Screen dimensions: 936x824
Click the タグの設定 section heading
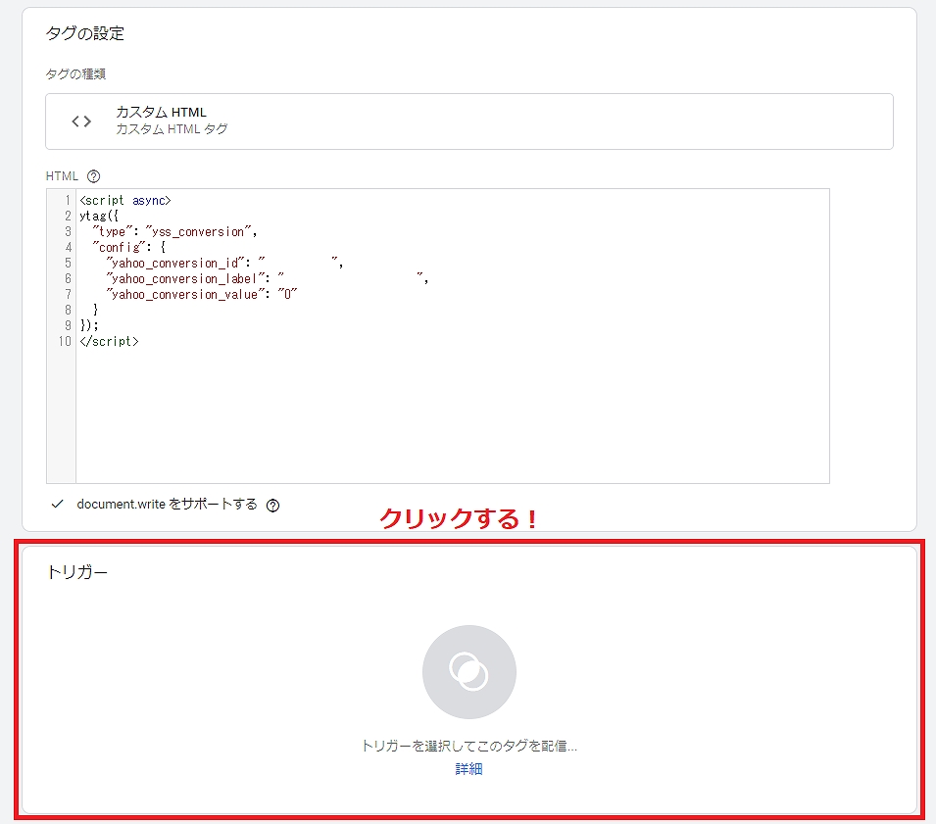[84, 33]
